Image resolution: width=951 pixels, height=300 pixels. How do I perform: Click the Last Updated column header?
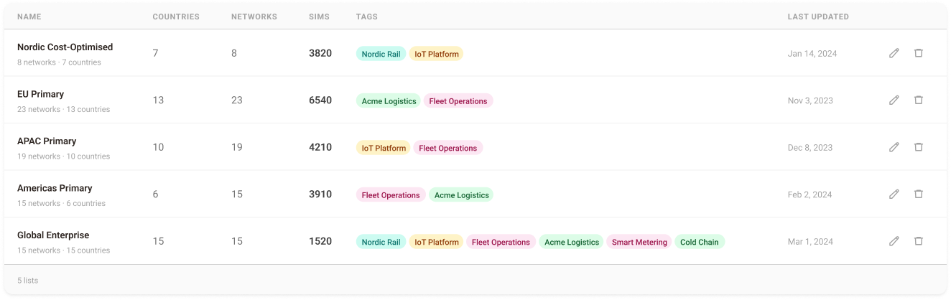818,17
